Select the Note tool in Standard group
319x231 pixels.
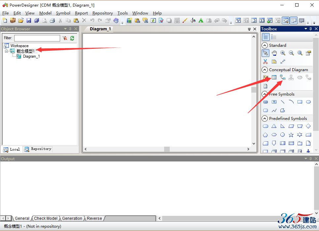pyautogui.click(x=274, y=62)
